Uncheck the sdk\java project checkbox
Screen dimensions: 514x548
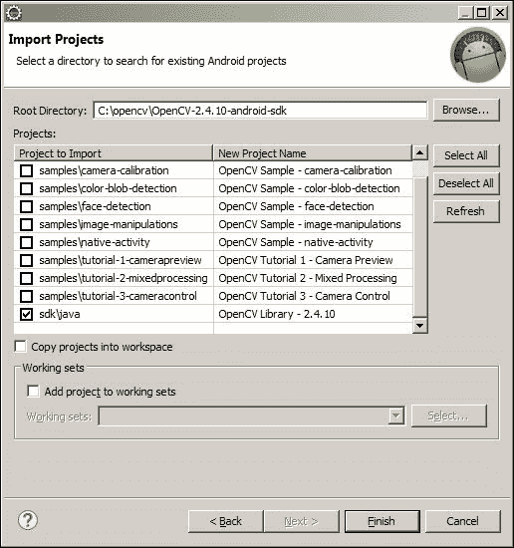click(26, 314)
